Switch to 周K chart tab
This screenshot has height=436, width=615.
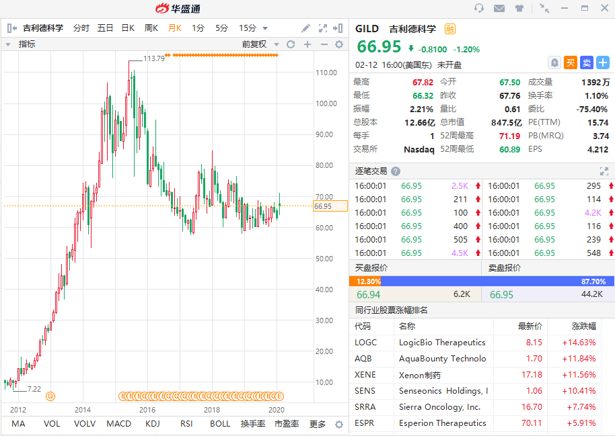click(151, 28)
